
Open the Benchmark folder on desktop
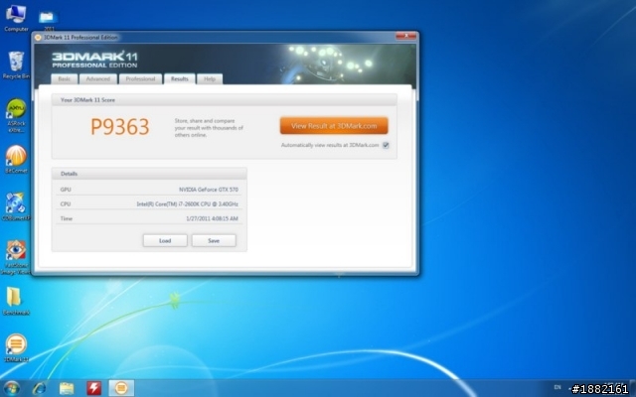16,301
